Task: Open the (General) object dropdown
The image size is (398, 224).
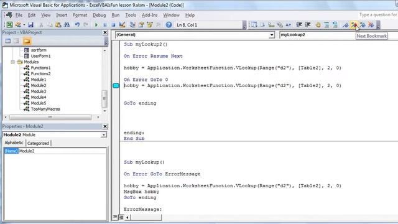Action: [272, 35]
